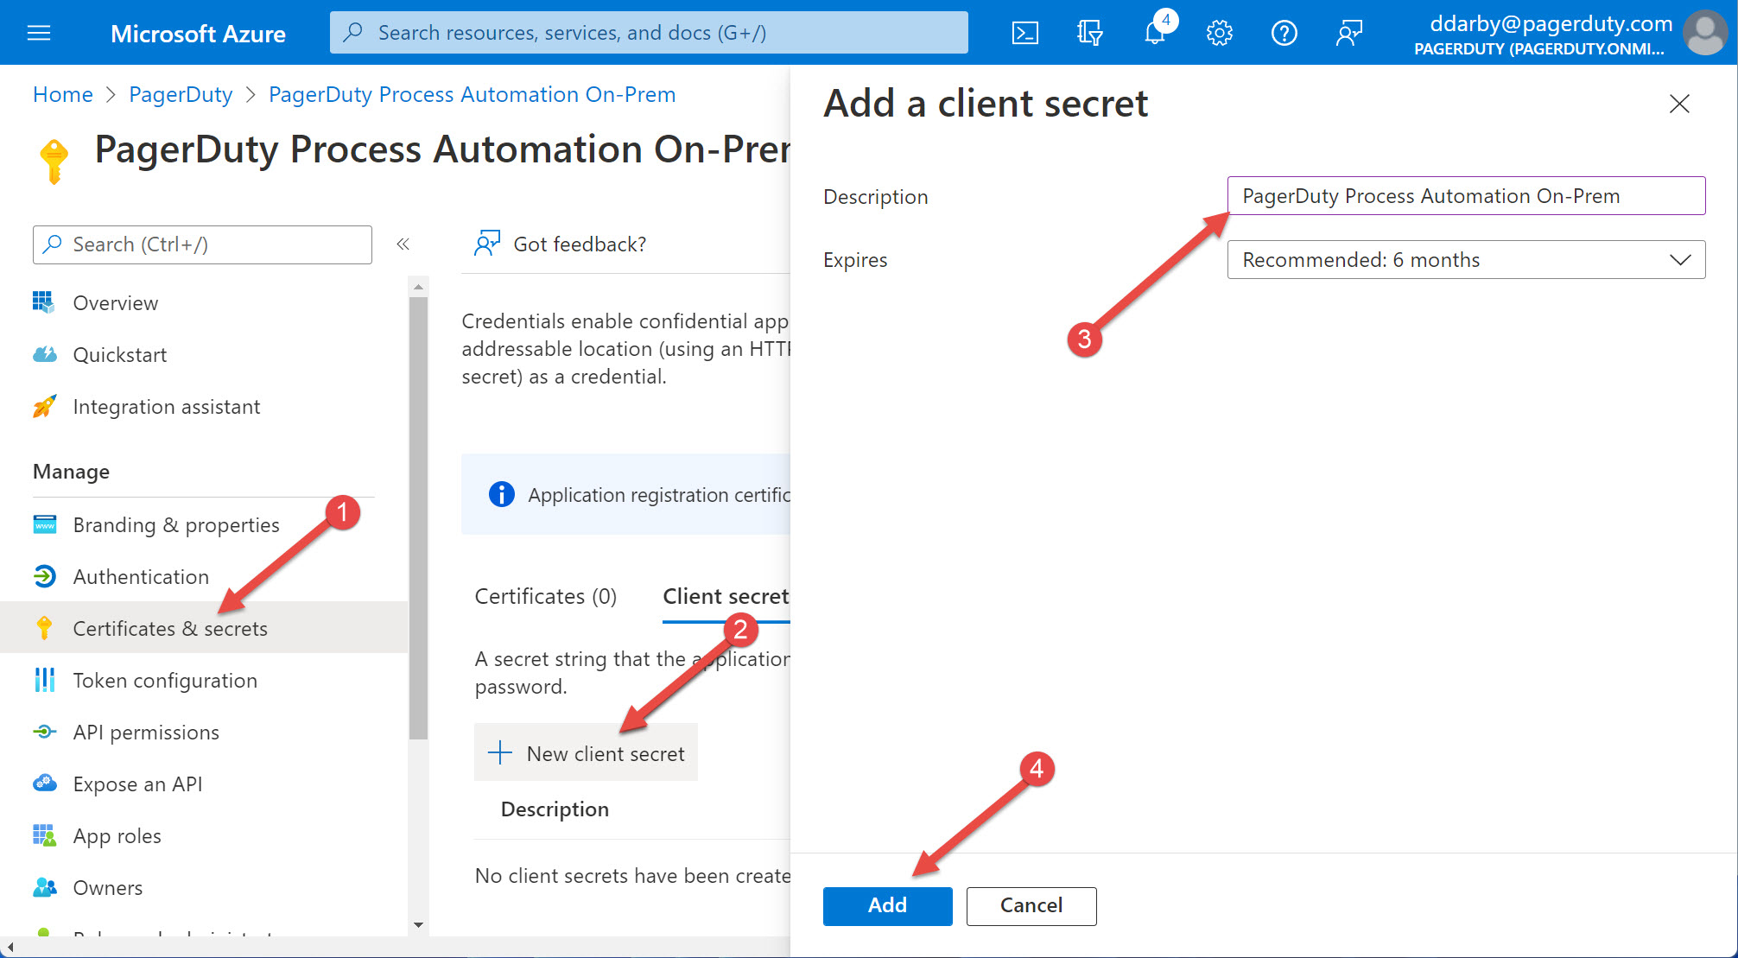Click the sidebar scroll down arrow
This screenshot has width=1738, height=958.
(x=418, y=924)
